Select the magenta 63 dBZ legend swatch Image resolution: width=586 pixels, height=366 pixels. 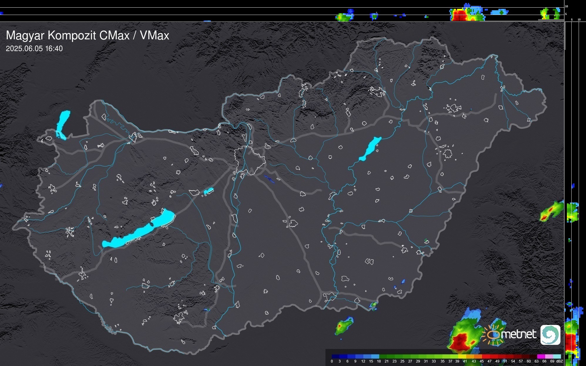541,356
